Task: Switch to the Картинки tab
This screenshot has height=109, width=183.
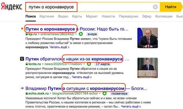Action: (47, 16)
